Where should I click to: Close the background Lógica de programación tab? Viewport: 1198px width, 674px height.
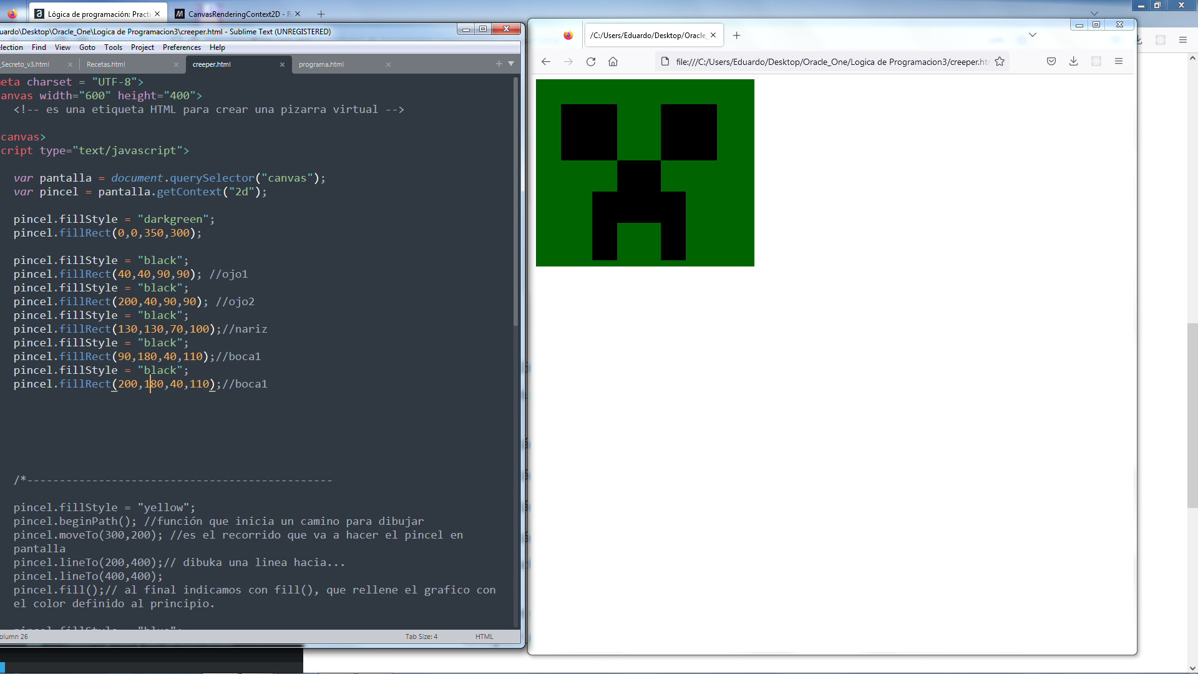point(157,14)
